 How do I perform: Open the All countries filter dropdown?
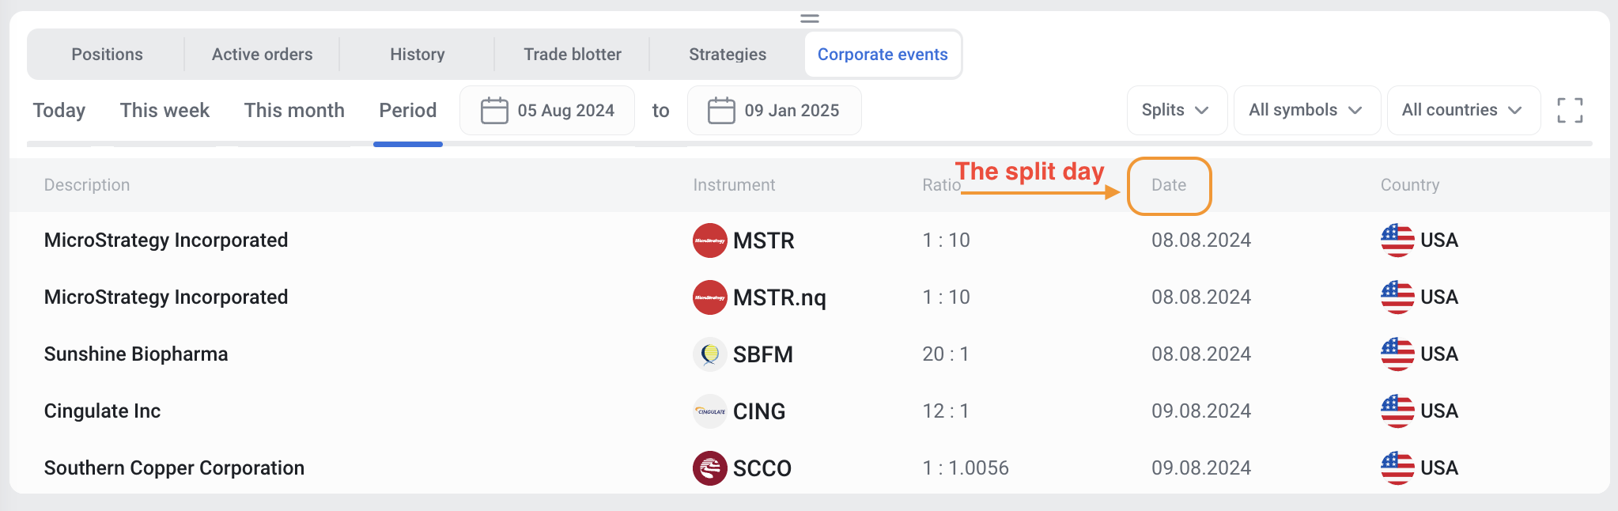tap(1463, 110)
